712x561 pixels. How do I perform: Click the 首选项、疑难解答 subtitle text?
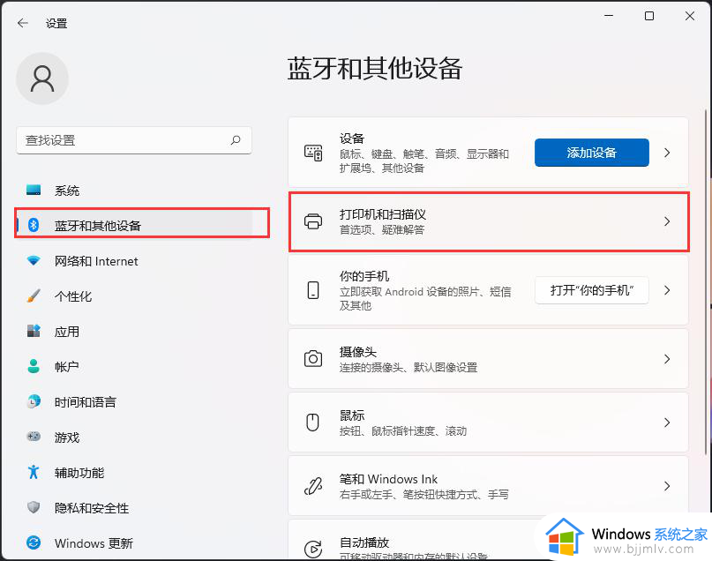[382, 229]
